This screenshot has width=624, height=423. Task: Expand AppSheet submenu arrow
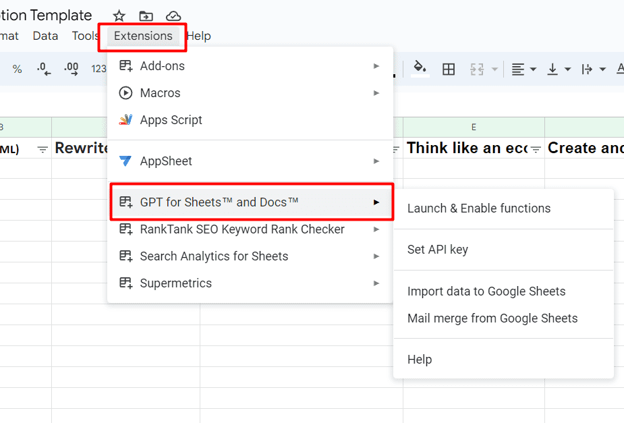point(376,161)
